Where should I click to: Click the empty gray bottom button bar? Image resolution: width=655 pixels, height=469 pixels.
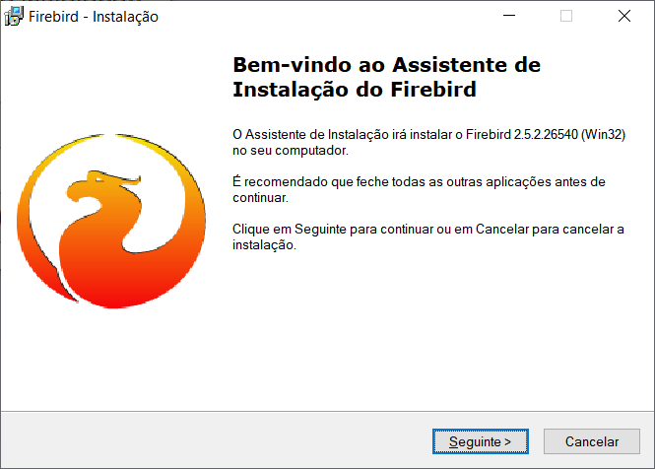coord(217,440)
